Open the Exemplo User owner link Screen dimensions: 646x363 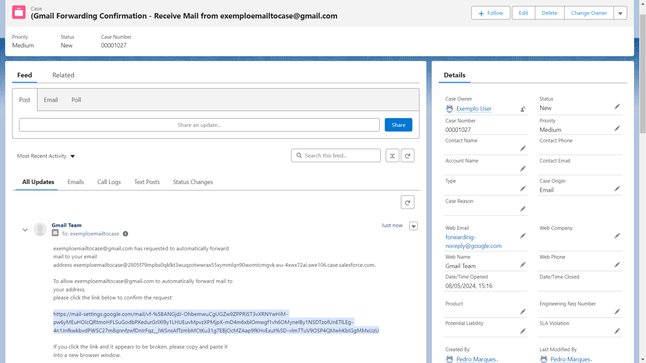tap(474, 108)
